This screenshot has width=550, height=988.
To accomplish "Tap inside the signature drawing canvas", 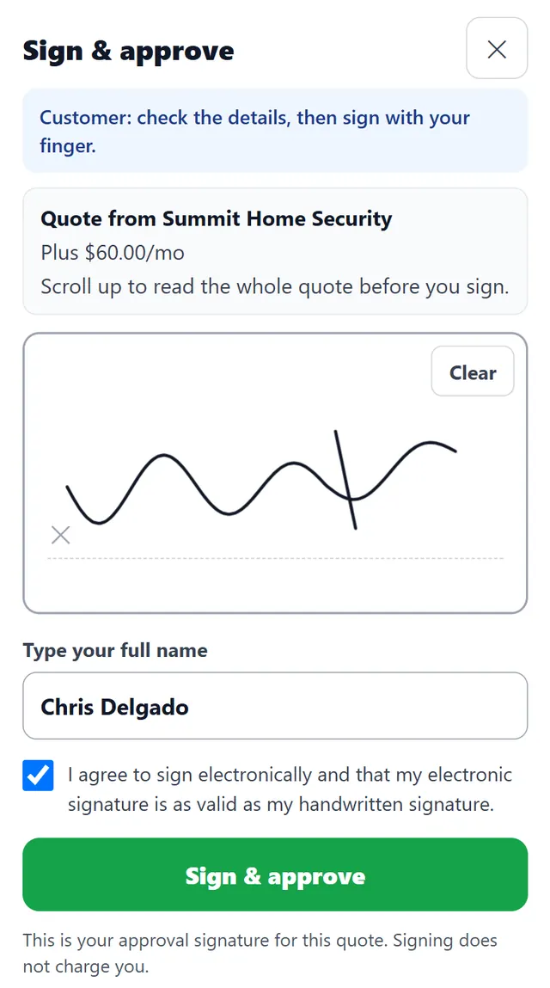I will pos(275,473).
